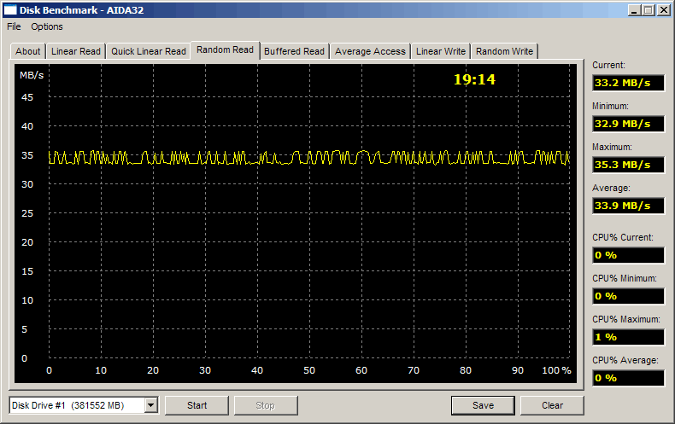
Task: Click the MB/s axis label on graph
Action: pos(32,75)
